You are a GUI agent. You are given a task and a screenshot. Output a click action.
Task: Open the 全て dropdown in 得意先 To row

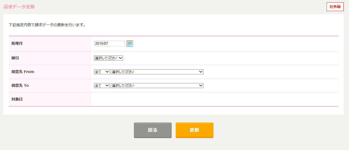[102, 85]
